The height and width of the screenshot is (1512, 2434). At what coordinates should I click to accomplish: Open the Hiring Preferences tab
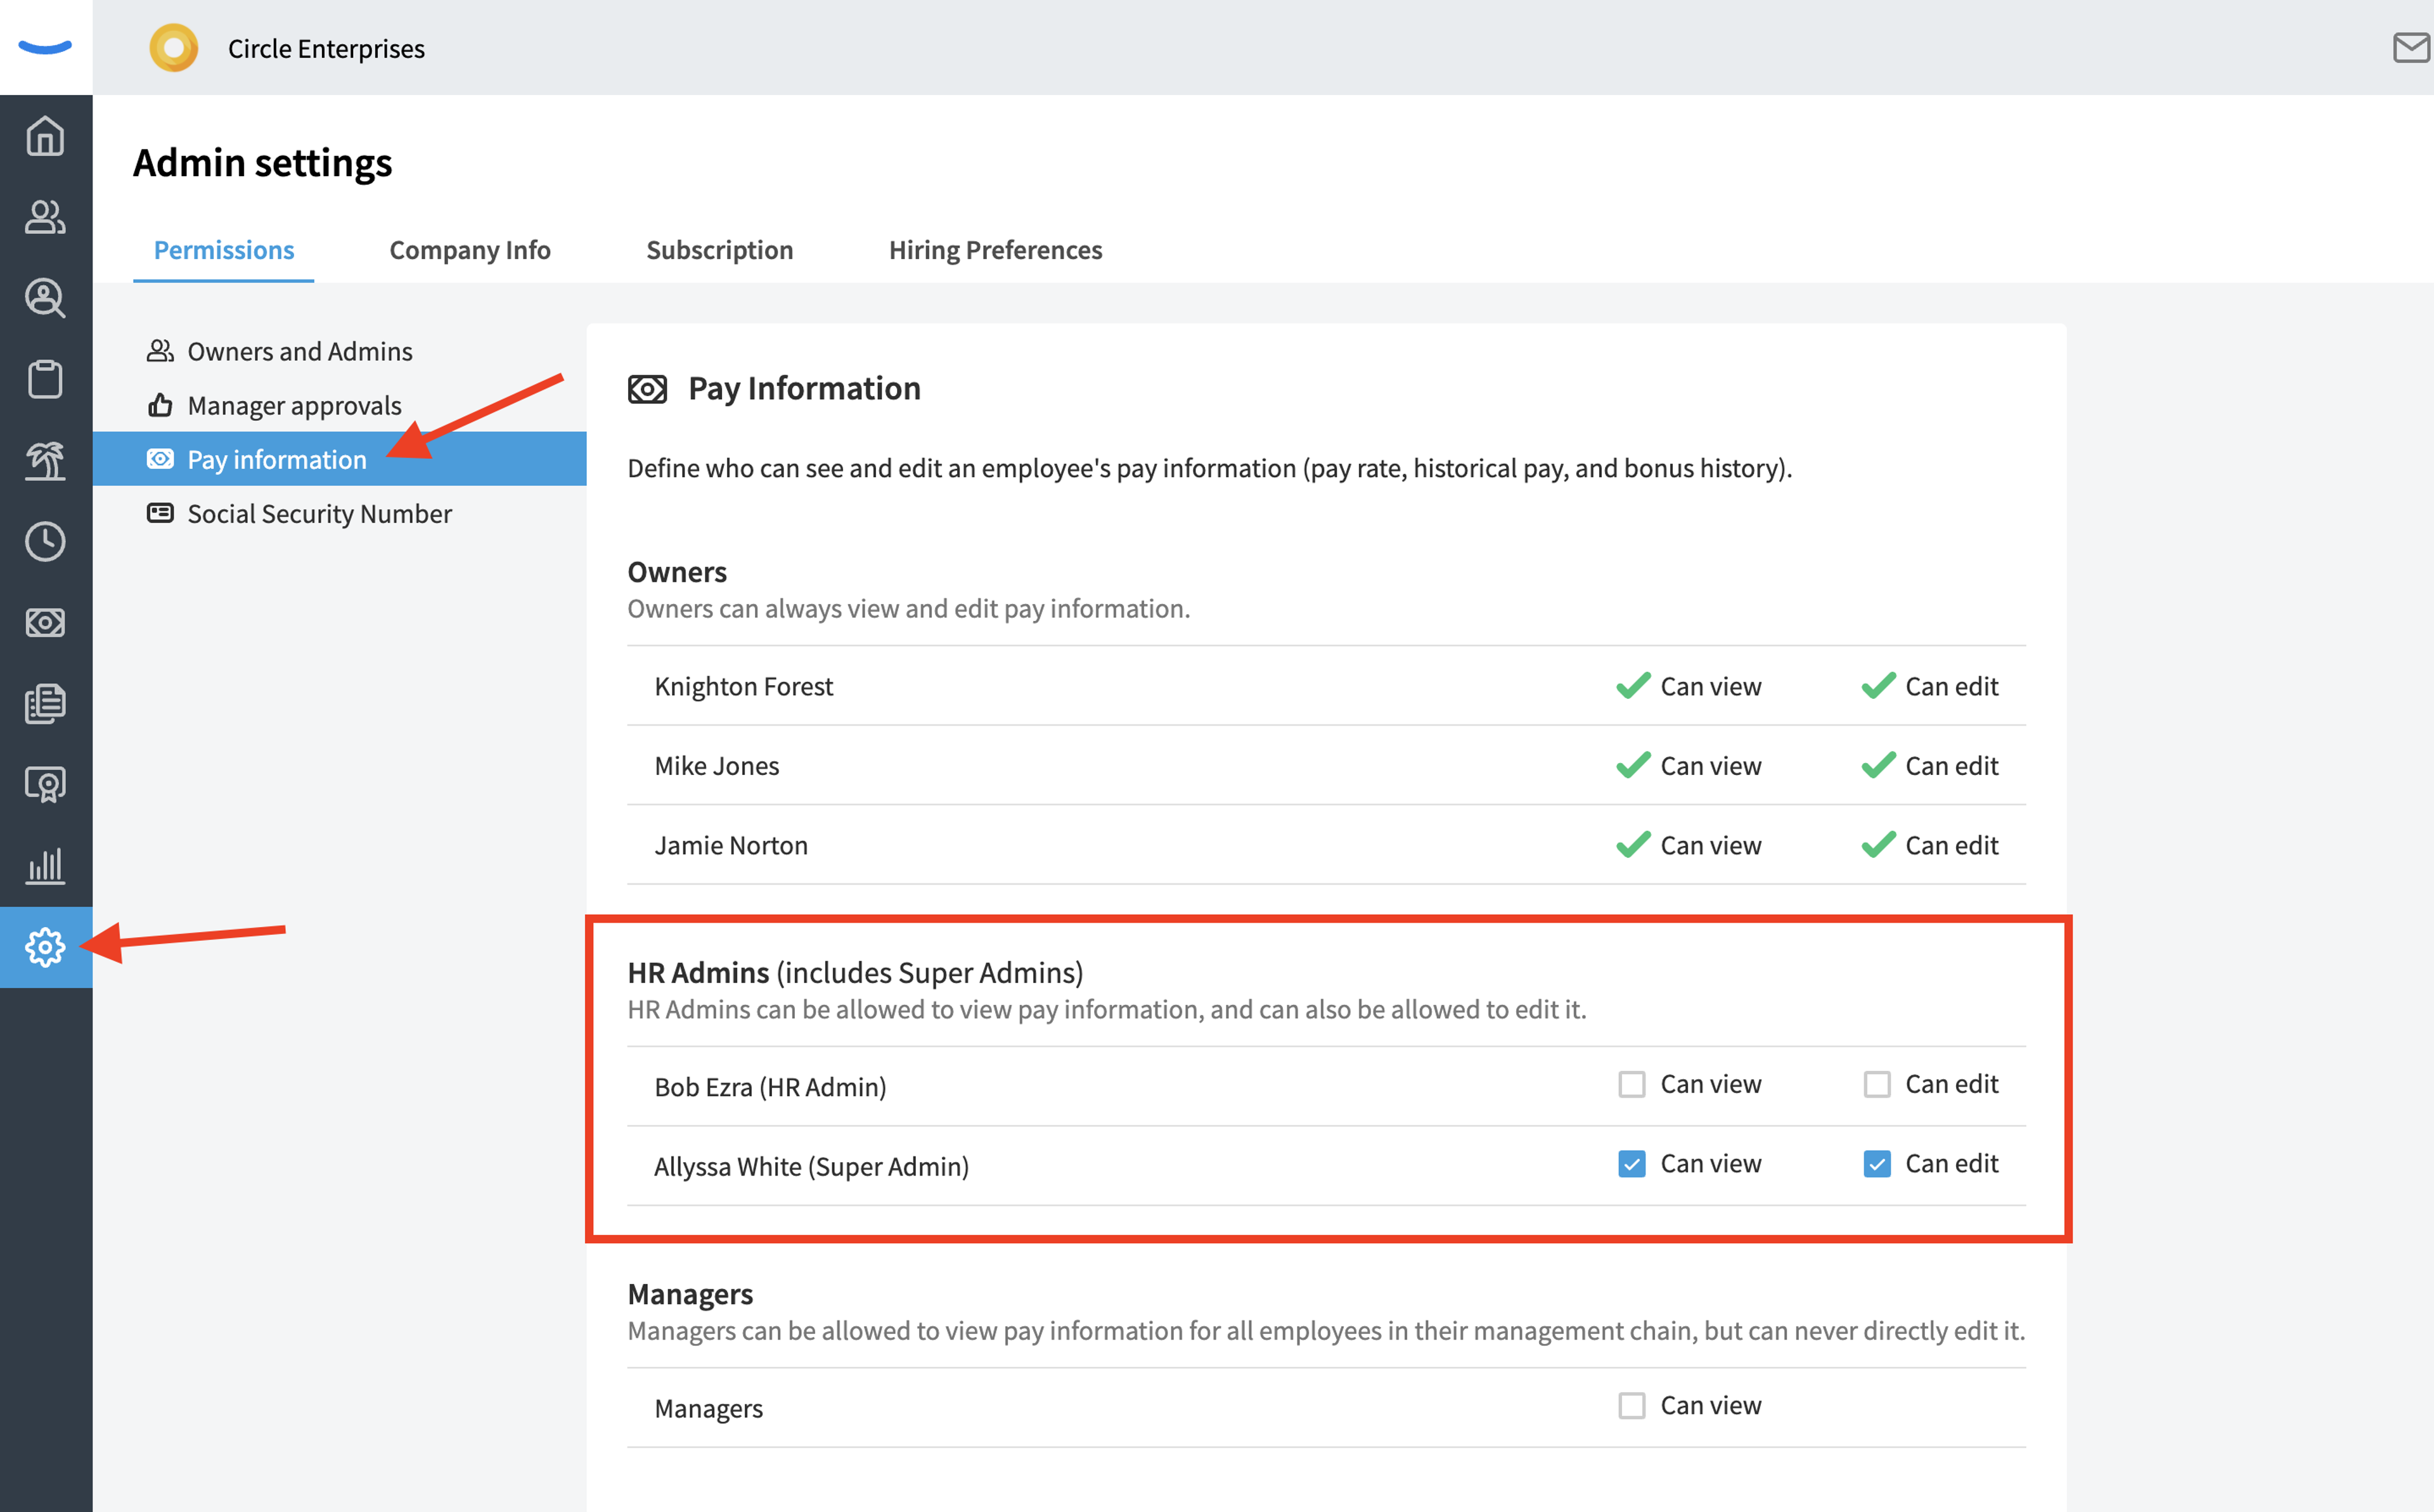coord(996,250)
